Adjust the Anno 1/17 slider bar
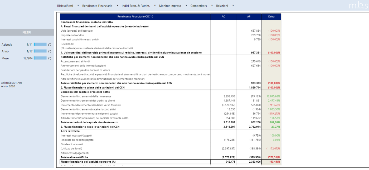This screenshot has height=170, width=369. click(40, 51)
